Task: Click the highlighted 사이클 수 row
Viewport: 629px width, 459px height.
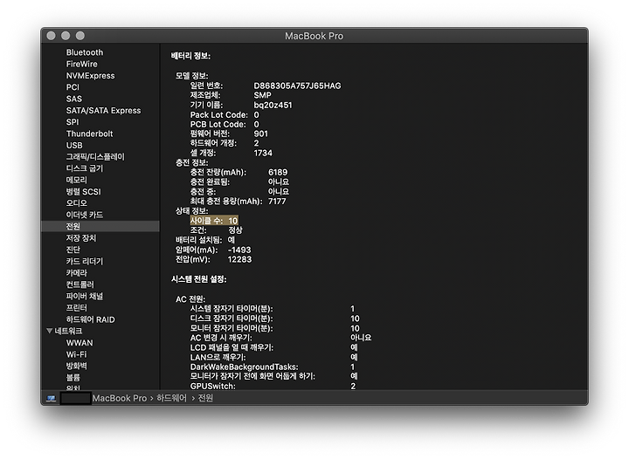Action: point(214,220)
